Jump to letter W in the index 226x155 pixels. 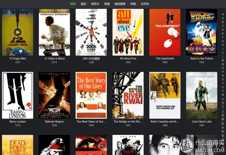(x=223, y=95)
